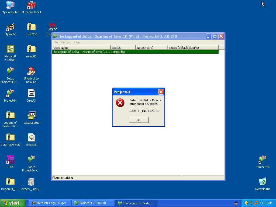The width and height of the screenshot is (276, 207).
Task: Click the magnifier tray icon near clock
Action: coord(256,203)
